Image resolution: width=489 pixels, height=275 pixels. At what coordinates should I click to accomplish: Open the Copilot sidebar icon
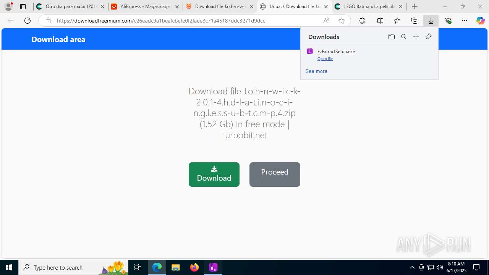tap(481, 21)
